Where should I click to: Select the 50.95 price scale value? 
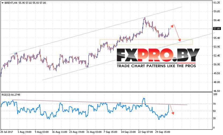[x=217, y=65]
